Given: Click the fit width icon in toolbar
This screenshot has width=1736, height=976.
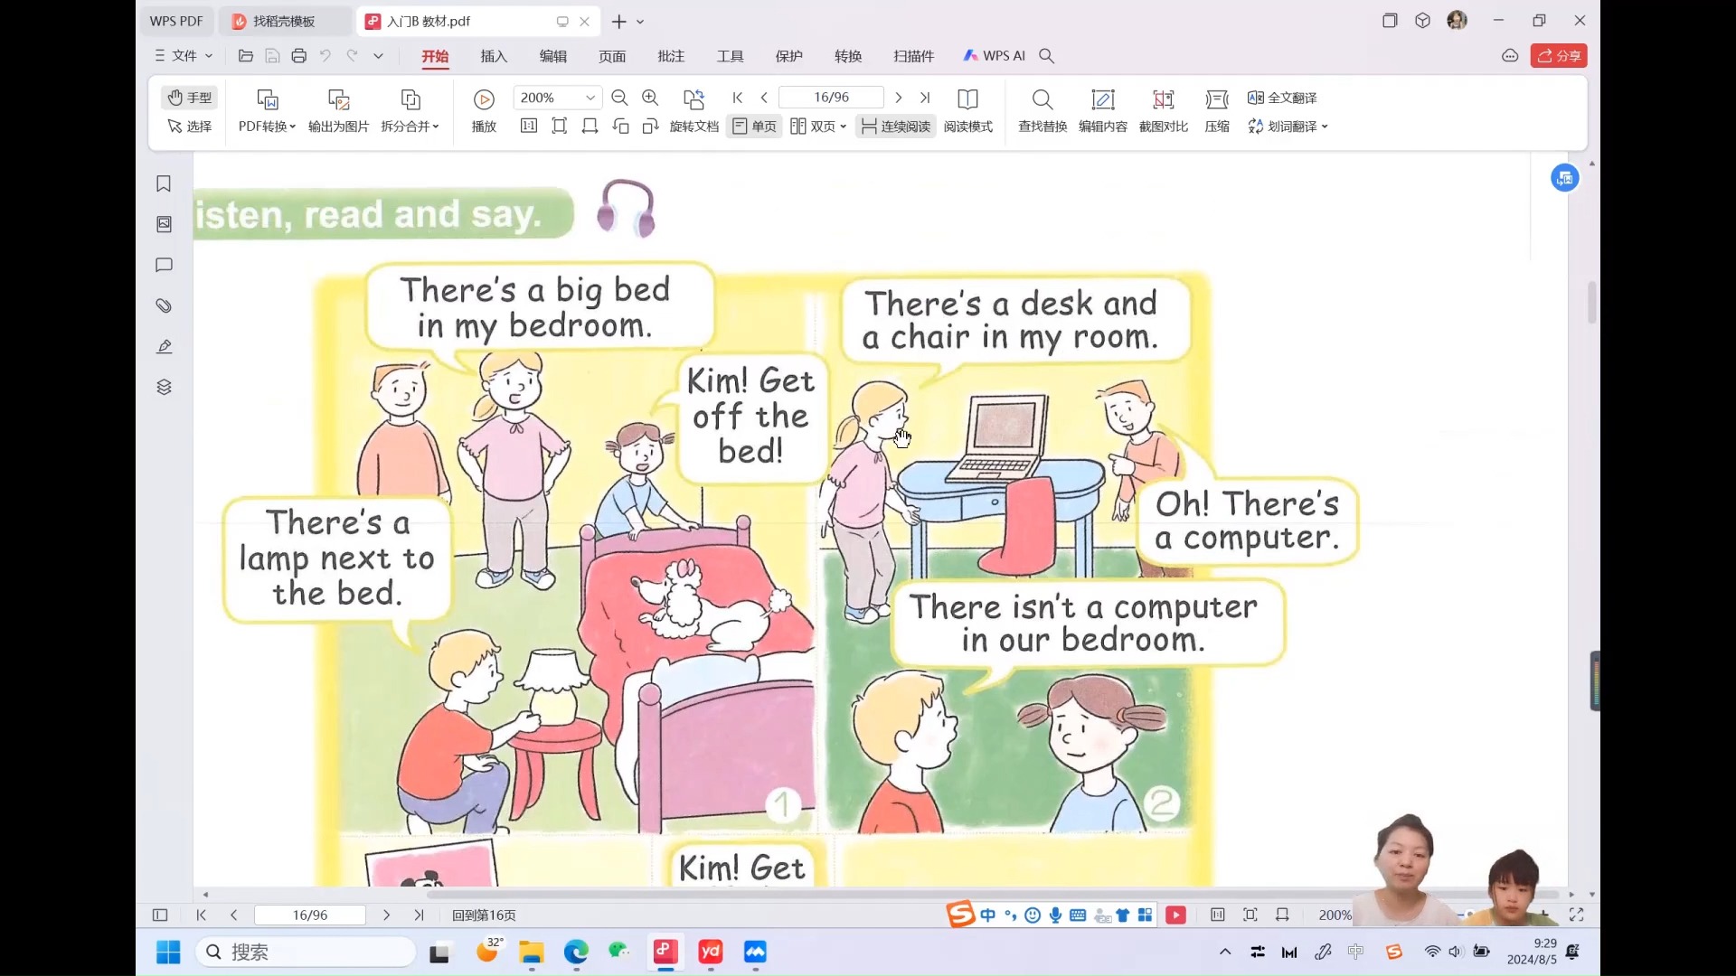Looking at the screenshot, I should [x=590, y=127].
